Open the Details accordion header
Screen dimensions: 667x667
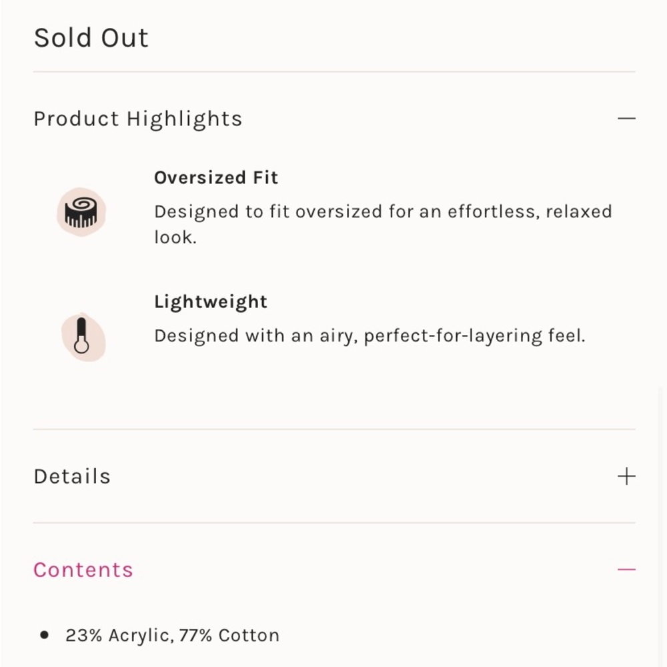[334, 476]
